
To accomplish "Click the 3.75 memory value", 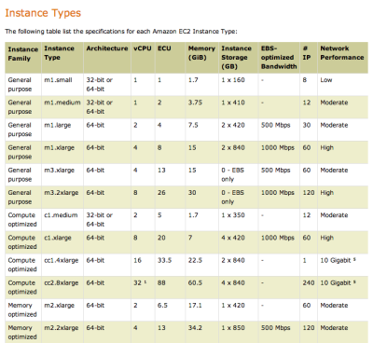I will click(x=195, y=103).
